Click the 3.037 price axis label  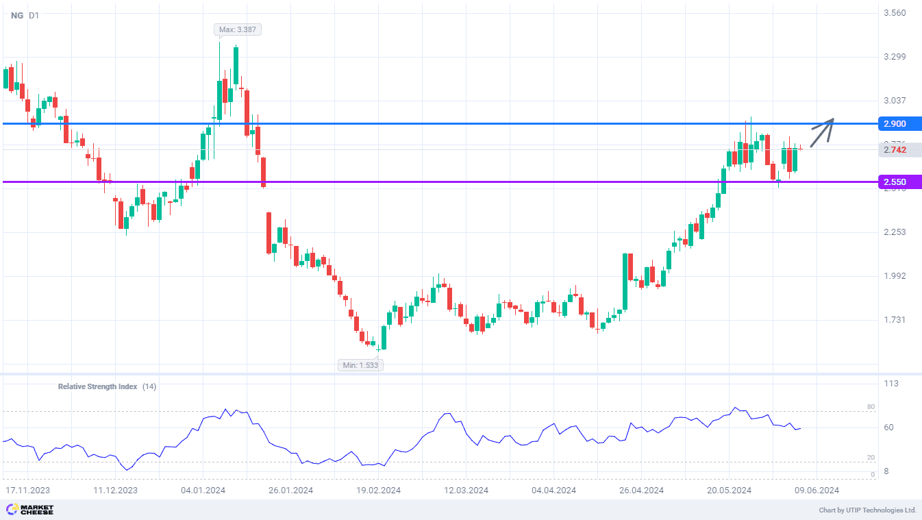pyautogui.click(x=895, y=101)
